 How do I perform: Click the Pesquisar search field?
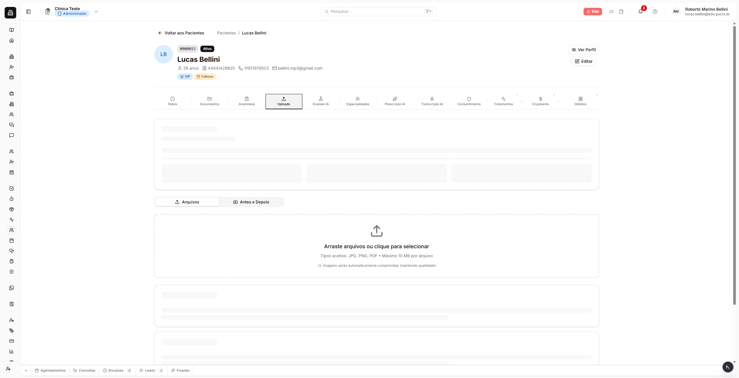point(376,12)
